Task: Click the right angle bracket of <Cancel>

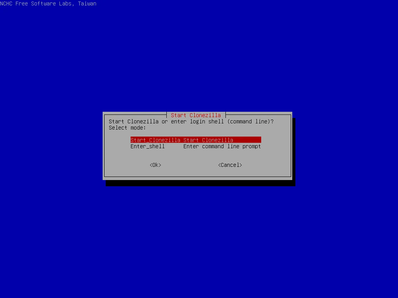Action: point(241,165)
